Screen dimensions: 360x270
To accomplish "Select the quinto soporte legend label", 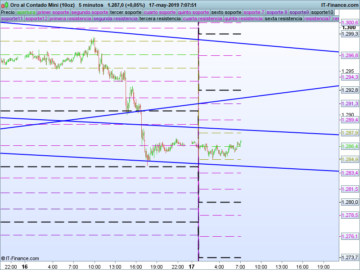I will point(193,13).
